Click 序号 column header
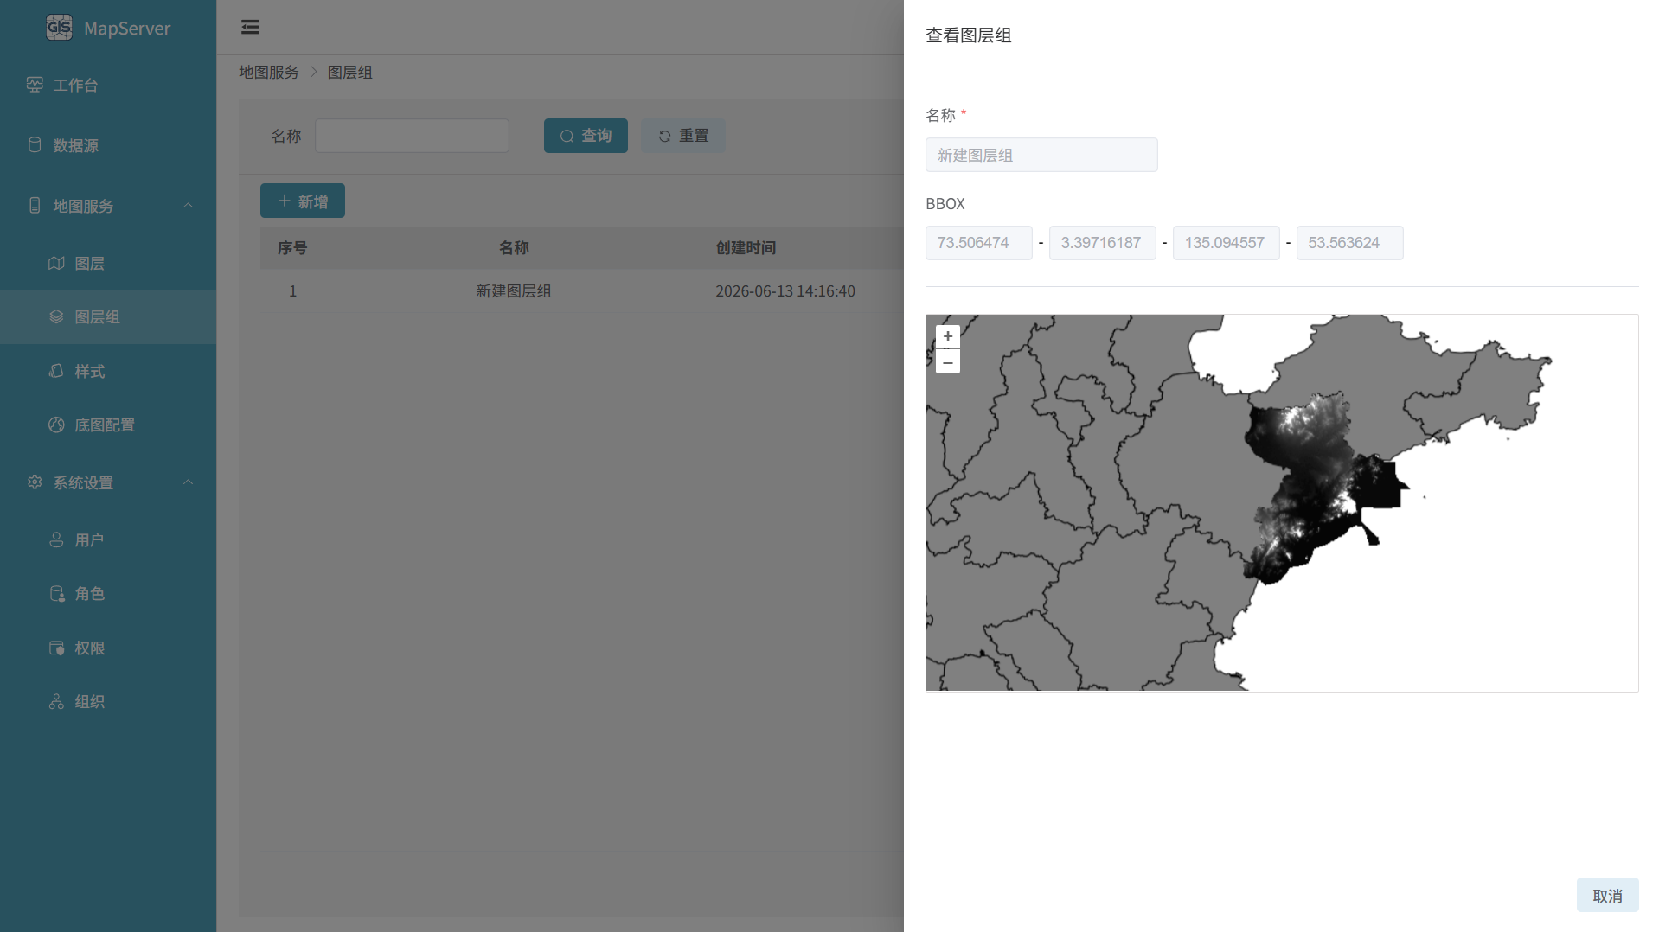The width and height of the screenshot is (1659, 932). pos(292,247)
